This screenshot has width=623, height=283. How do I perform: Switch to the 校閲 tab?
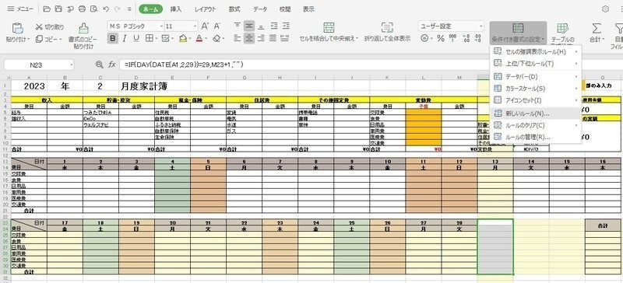pyautogui.click(x=284, y=9)
